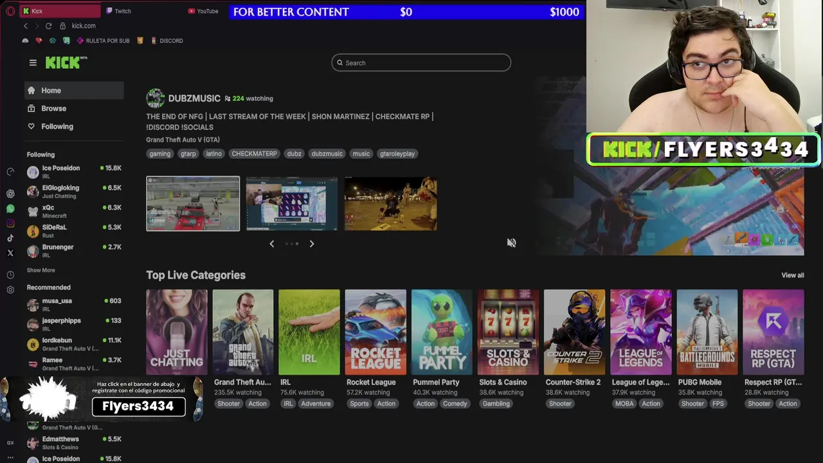Show next featured stream
The image size is (823, 463).
coord(312,244)
